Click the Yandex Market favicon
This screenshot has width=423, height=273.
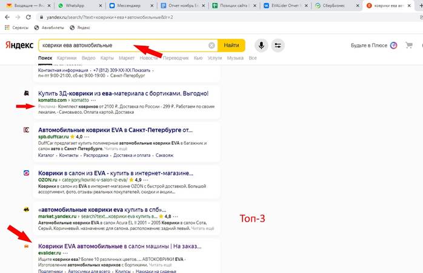tap(27, 209)
